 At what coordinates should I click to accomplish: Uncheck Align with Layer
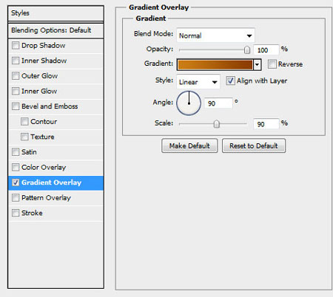(230, 81)
